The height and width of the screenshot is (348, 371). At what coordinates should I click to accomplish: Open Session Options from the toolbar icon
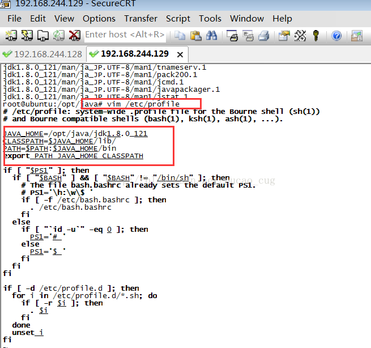click(284, 36)
